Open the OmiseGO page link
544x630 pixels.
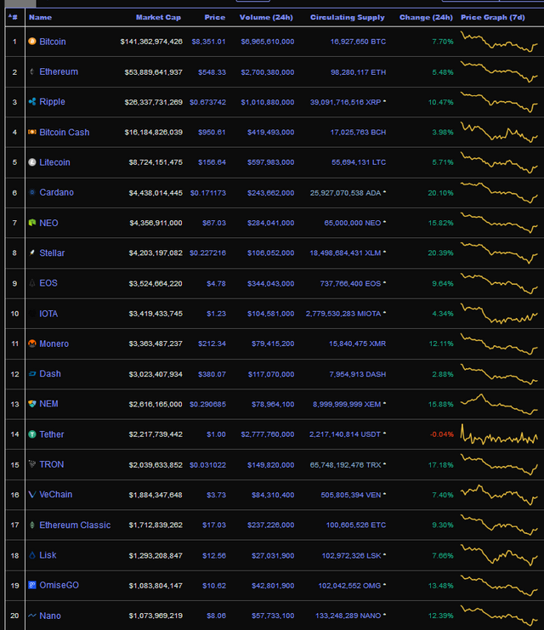(x=59, y=585)
